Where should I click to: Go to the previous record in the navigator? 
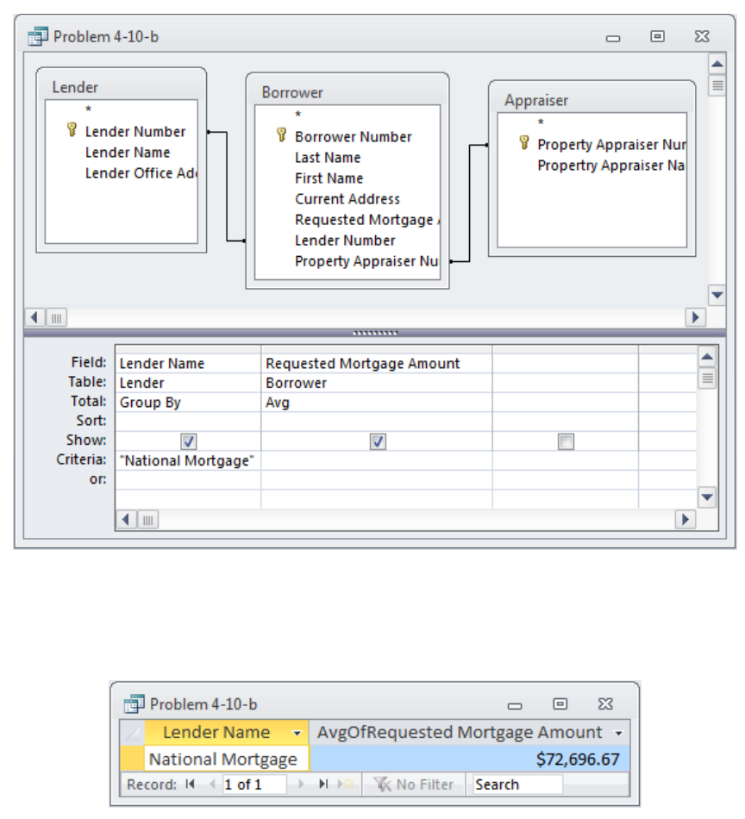212,784
